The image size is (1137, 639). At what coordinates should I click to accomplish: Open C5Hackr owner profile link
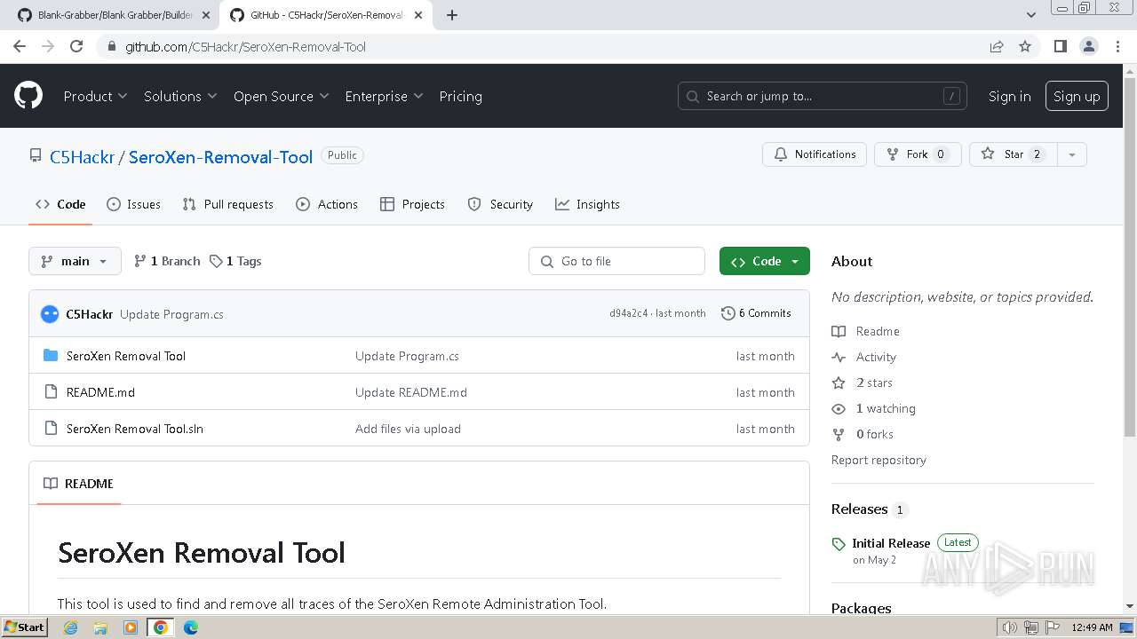pyautogui.click(x=82, y=157)
